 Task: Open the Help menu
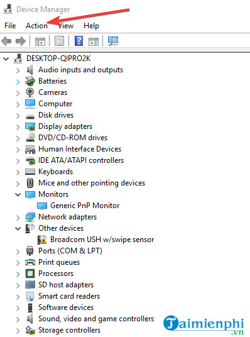tap(91, 26)
